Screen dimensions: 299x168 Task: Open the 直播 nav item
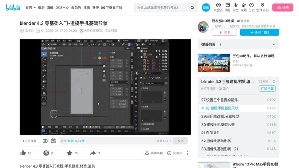coord(50,7)
